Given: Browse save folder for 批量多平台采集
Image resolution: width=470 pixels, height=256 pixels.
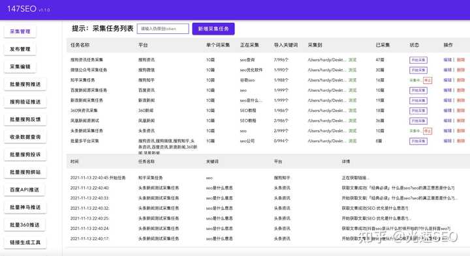Looking at the screenshot, I should (x=352, y=141).
